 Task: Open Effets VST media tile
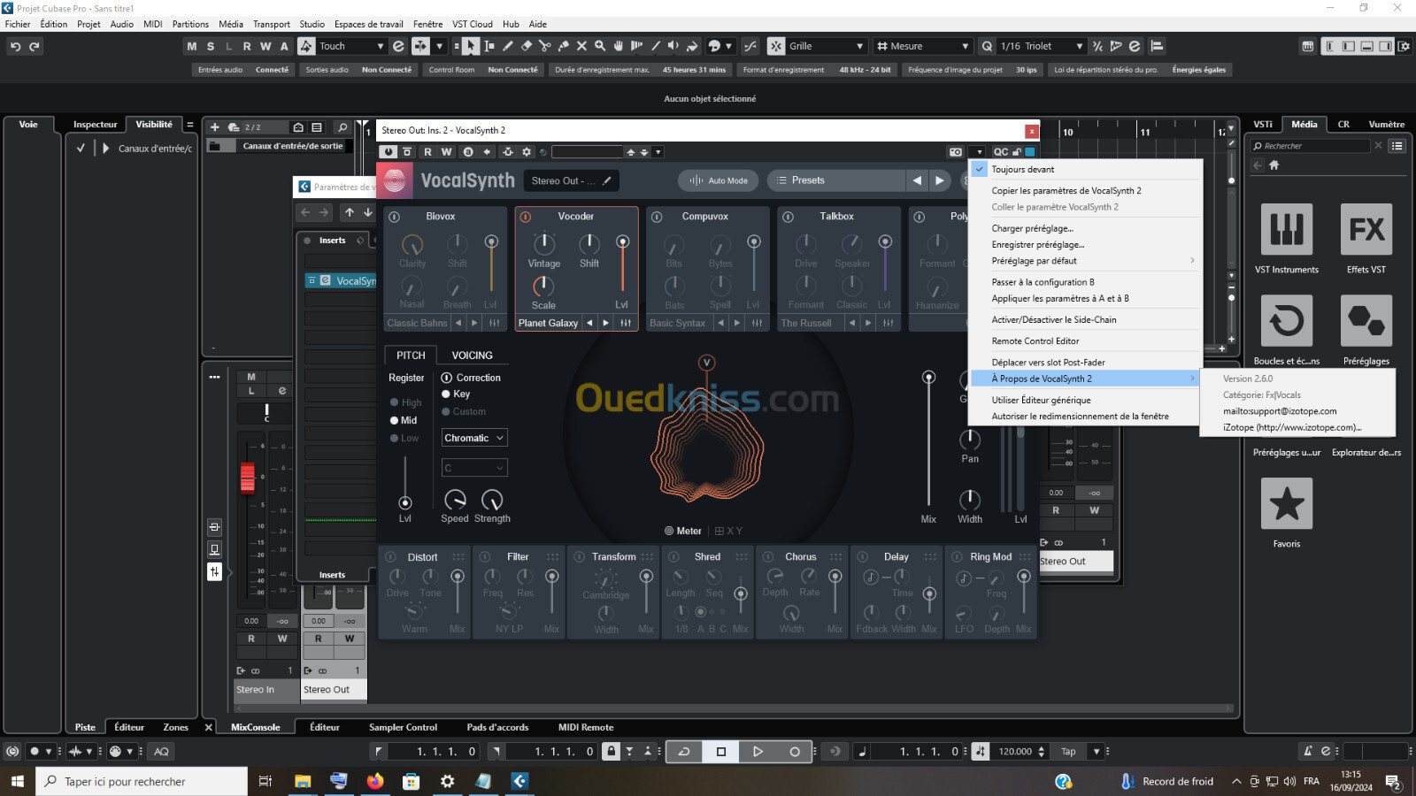tap(1366, 230)
